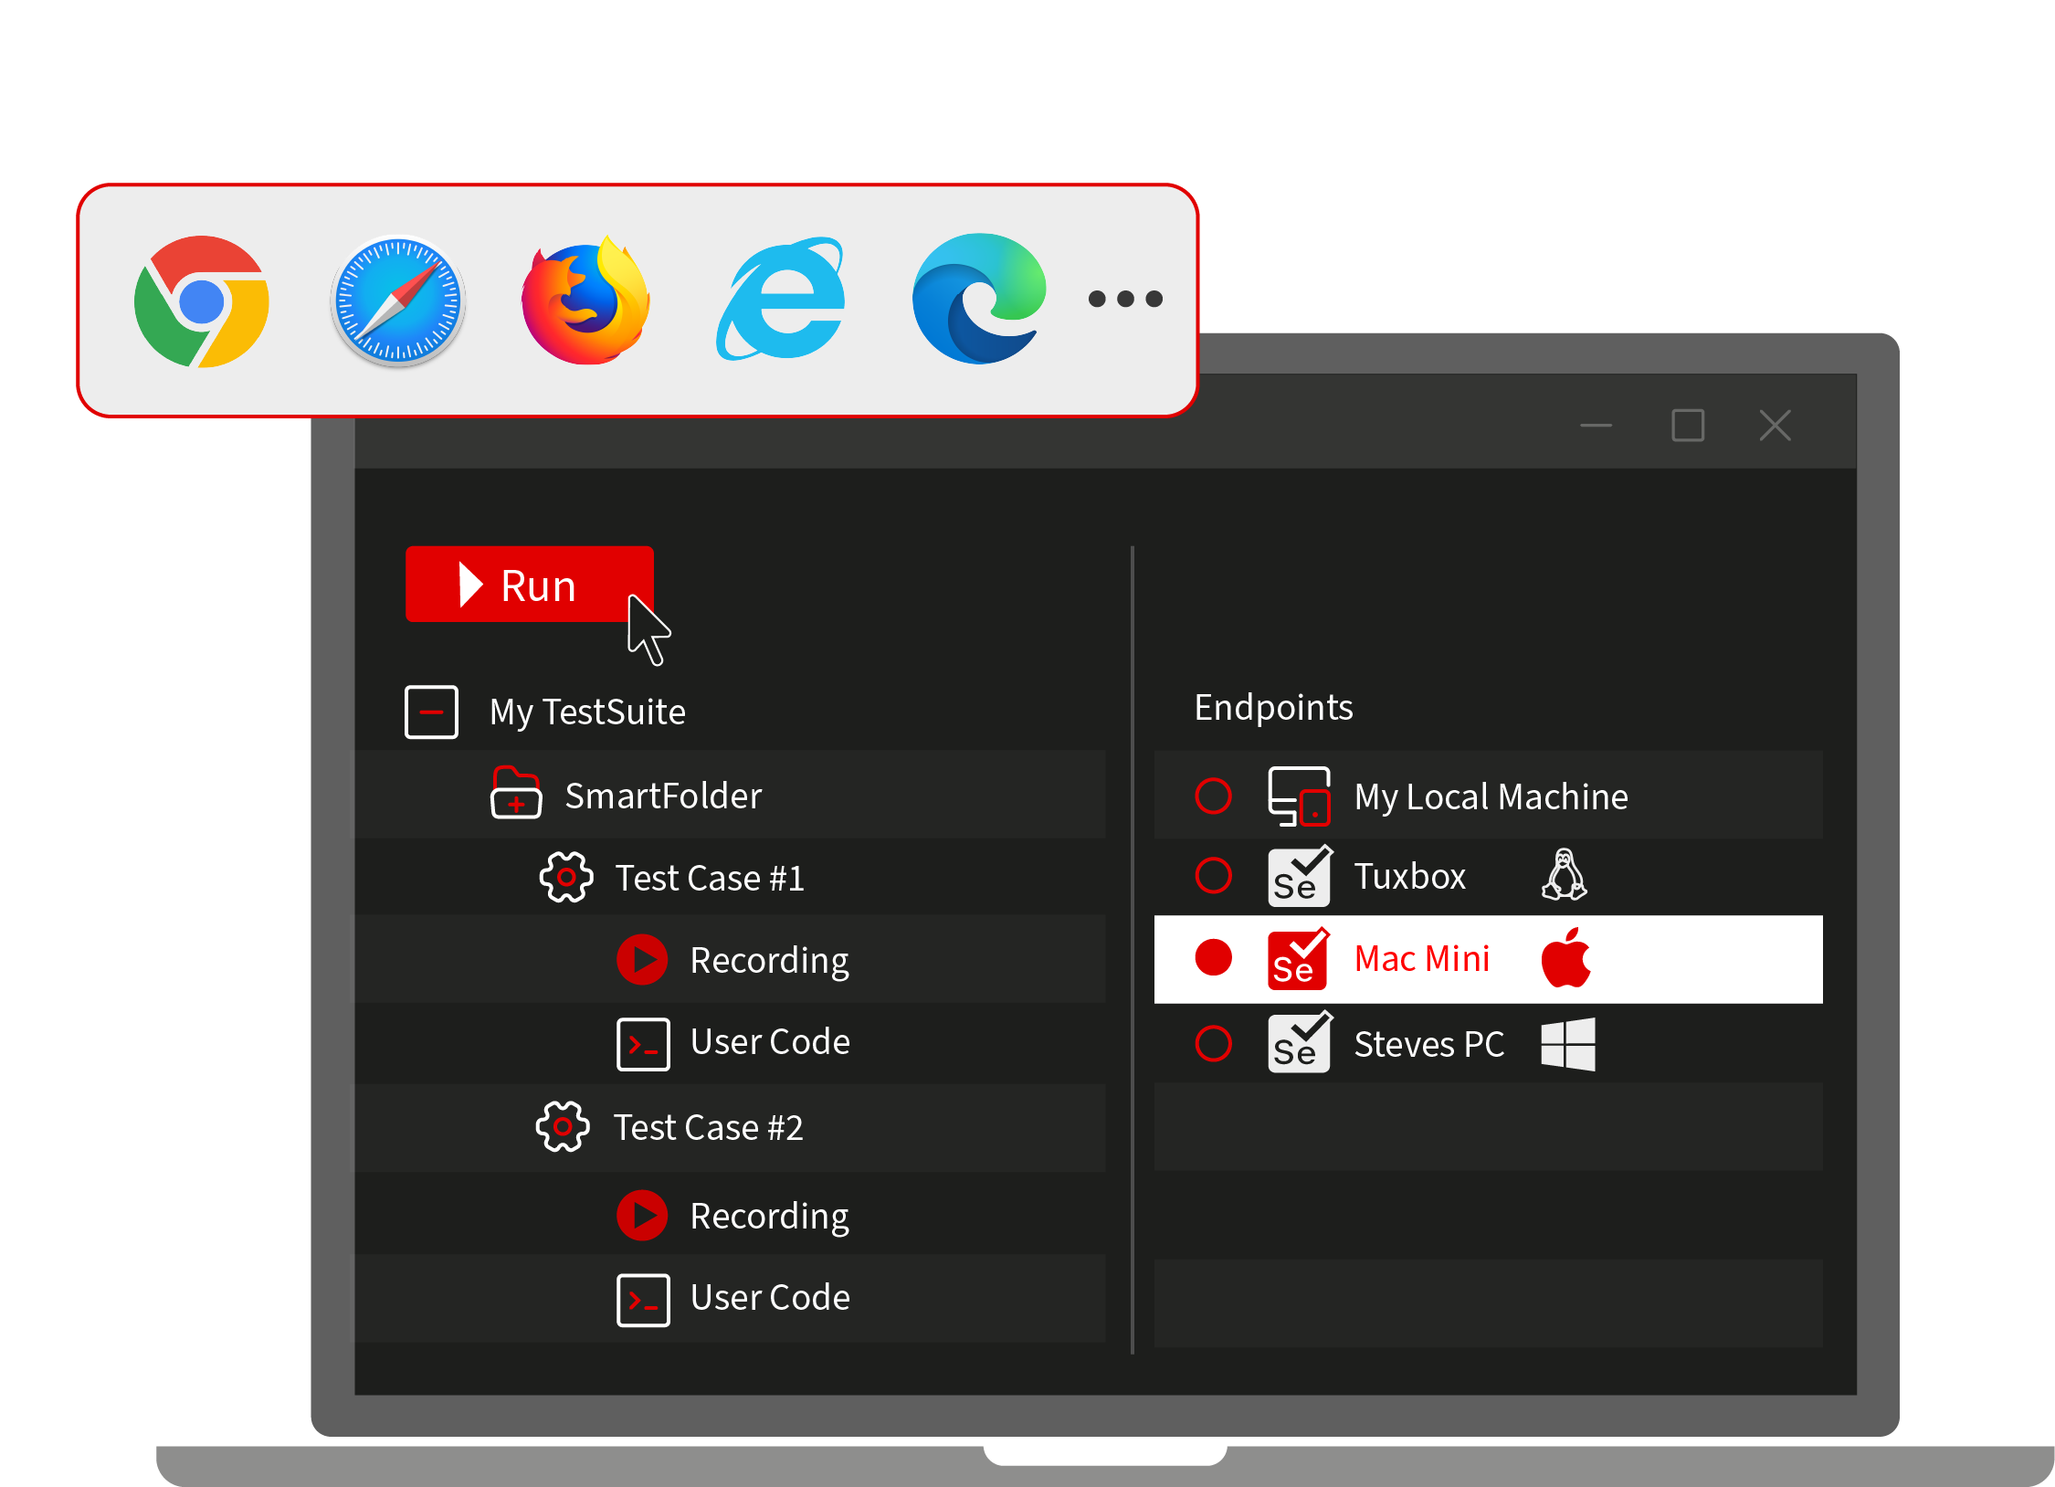Close the application window
This screenshot has height=1487, width=2055.
[x=1775, y=426]
